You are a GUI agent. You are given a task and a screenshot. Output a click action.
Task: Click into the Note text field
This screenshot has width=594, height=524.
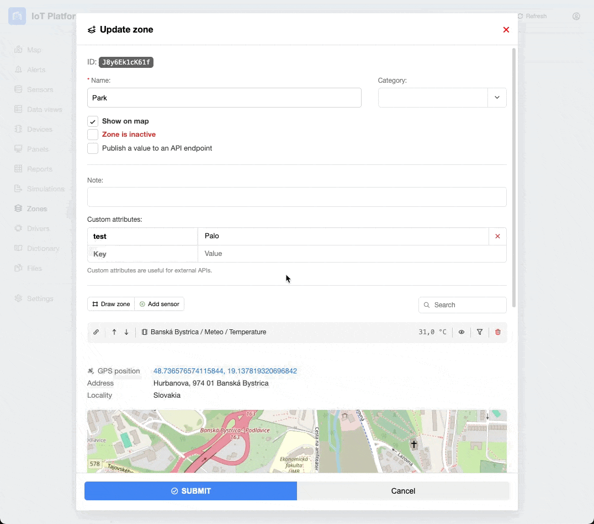(x=296, y=197)
